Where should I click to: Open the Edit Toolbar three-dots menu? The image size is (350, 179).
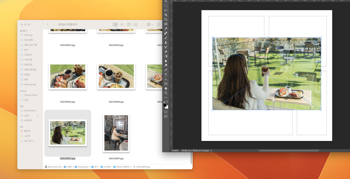coord(166,97)
